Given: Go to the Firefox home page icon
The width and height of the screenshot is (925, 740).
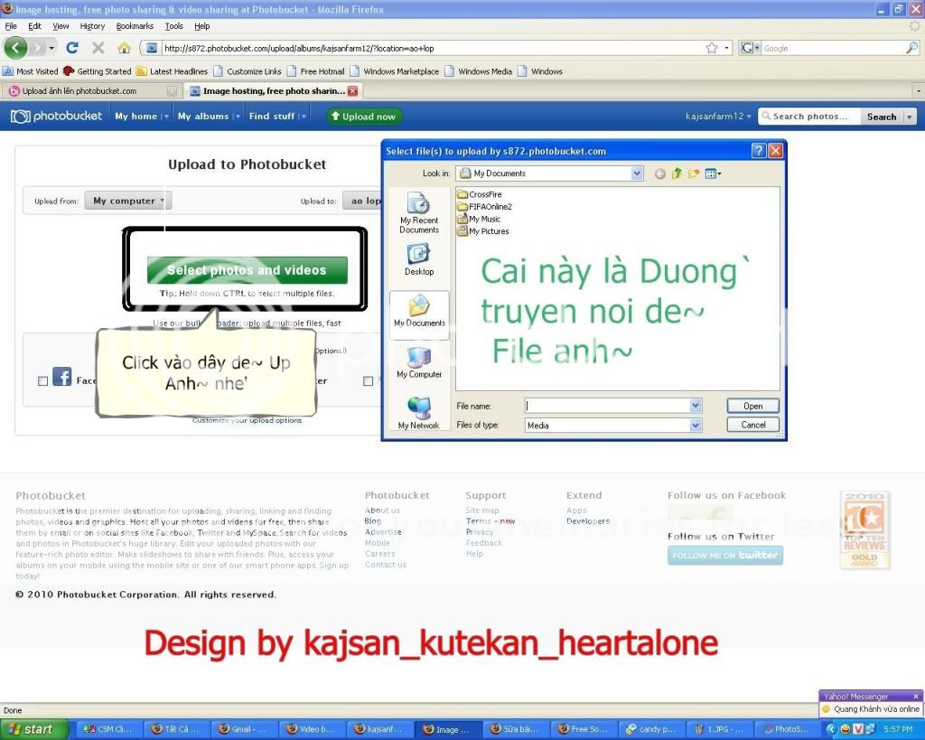Looking at the screenshot, I should pyautogui.click(x=124, y=48).
